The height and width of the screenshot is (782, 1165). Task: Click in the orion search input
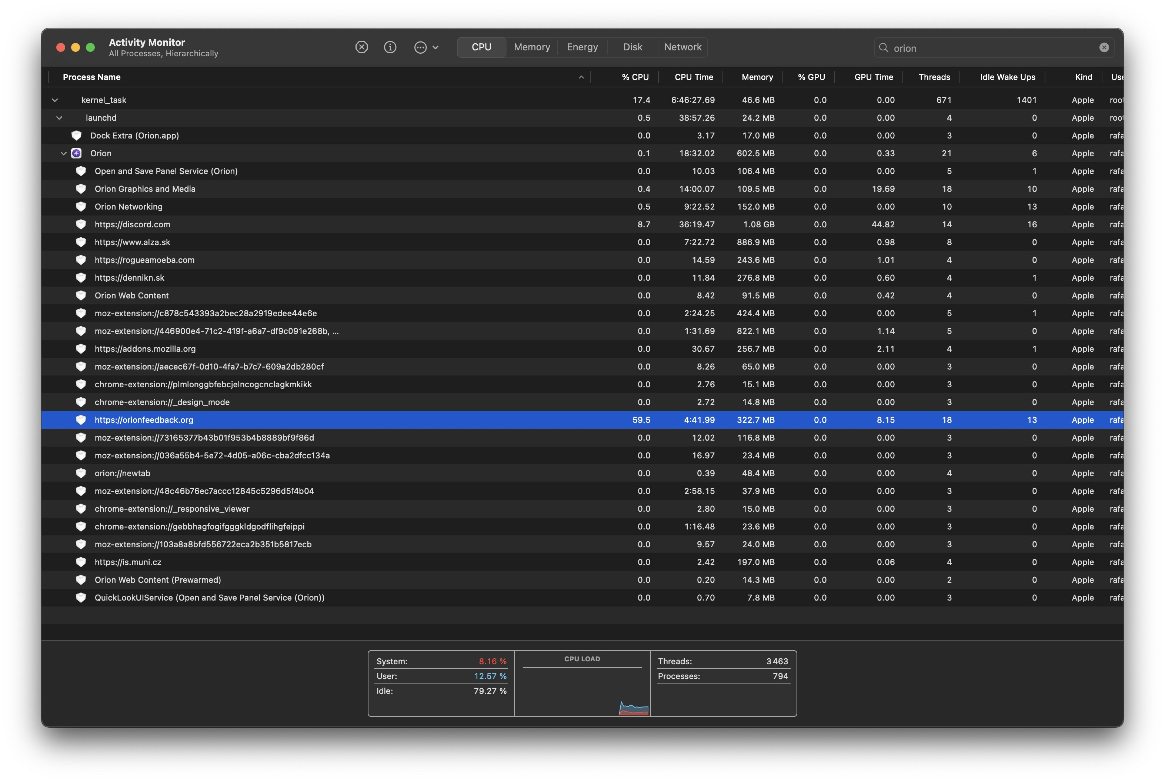[992, 49]
